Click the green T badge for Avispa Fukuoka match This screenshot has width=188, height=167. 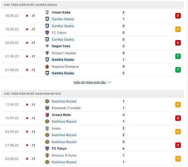point(178,56)
